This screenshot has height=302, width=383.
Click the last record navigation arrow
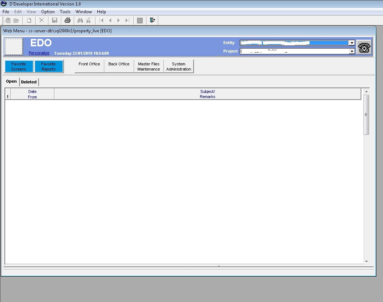pyautogui.click(x=127, y=20)
